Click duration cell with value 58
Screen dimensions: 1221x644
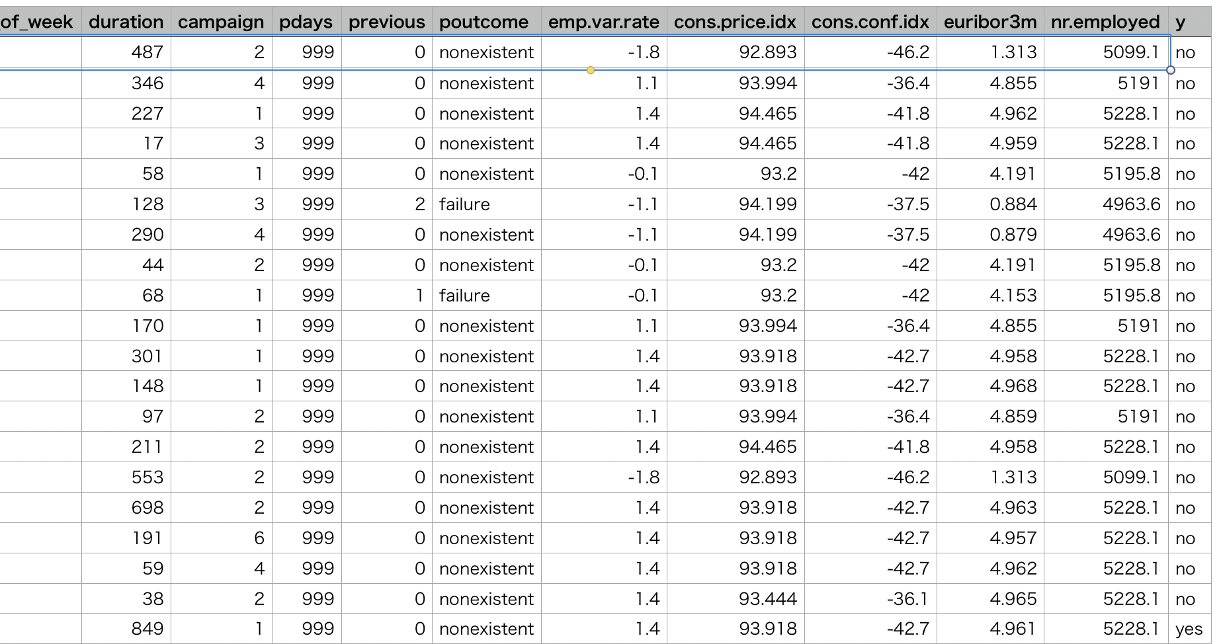click(126, 174)
